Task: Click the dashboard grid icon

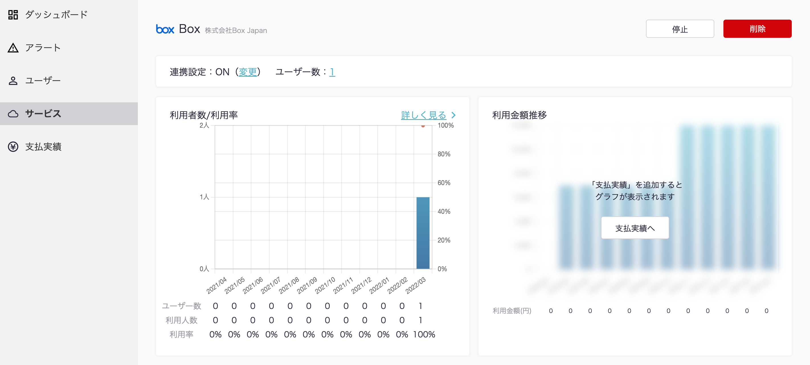Action: [13, 15]
